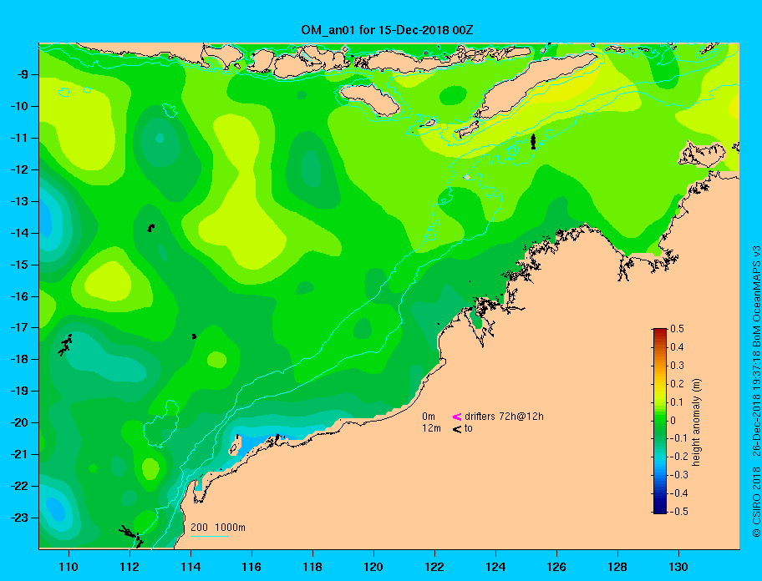The image size is (762, 581).
Task: Click the 'height anomaly (m)' colorbar title
Action: [x=697, y=422]
